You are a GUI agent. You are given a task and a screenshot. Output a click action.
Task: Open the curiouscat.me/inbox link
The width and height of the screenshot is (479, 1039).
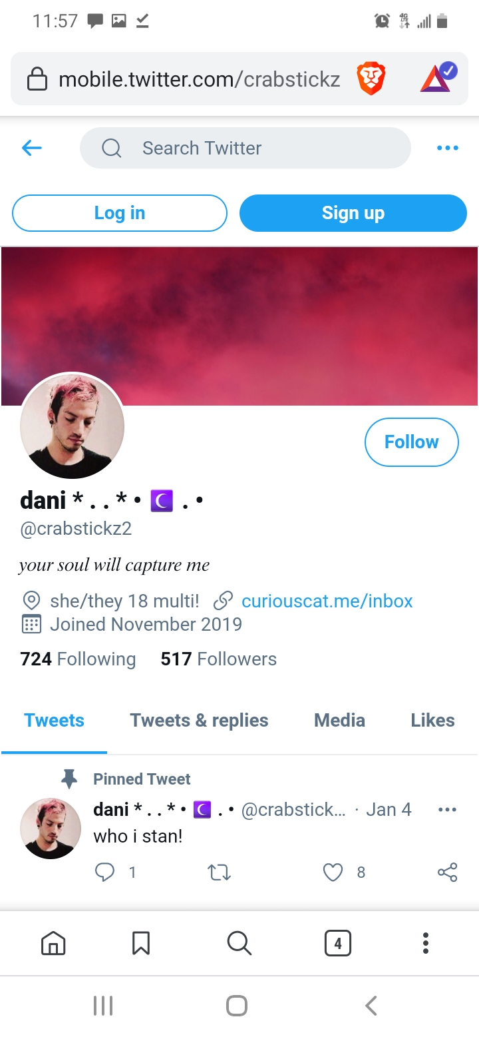click(x=327, y=601)
